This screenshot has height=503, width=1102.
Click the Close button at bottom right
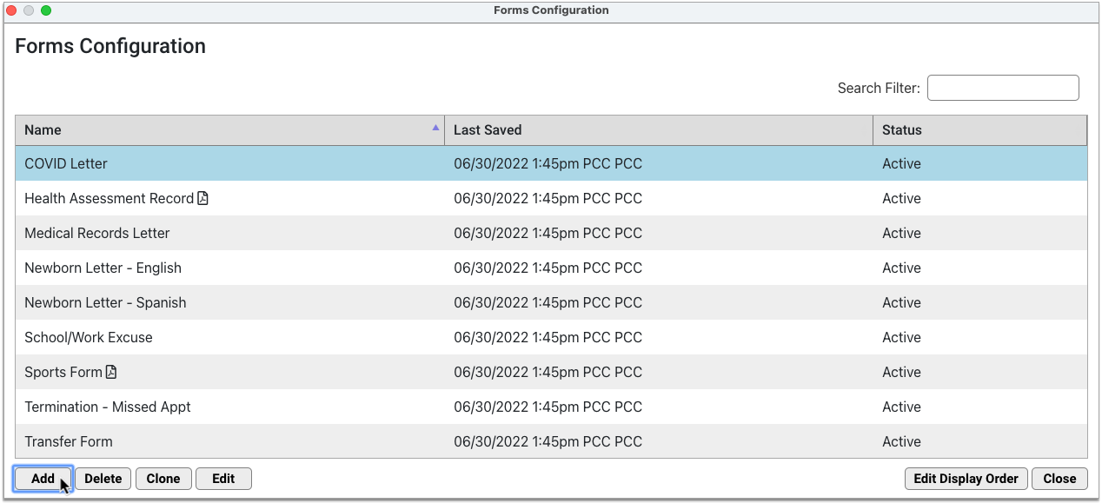click(1059, 479)
